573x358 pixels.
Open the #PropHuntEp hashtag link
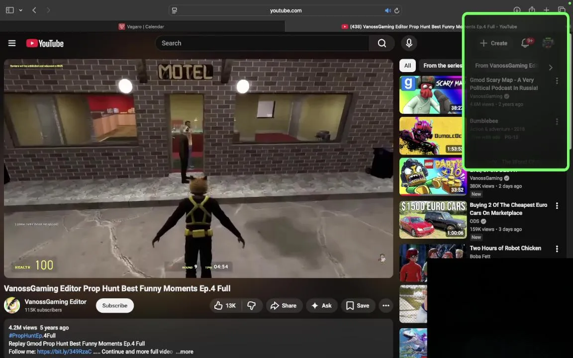point(25,335)
